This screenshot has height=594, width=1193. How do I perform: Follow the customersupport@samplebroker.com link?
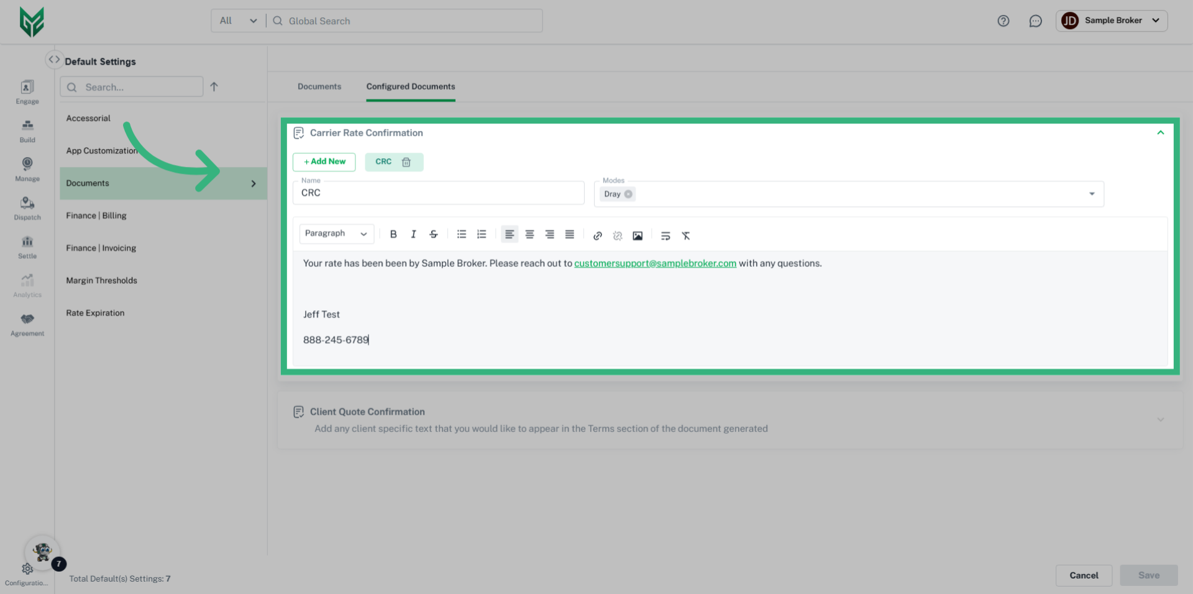(x=655, y=263)
